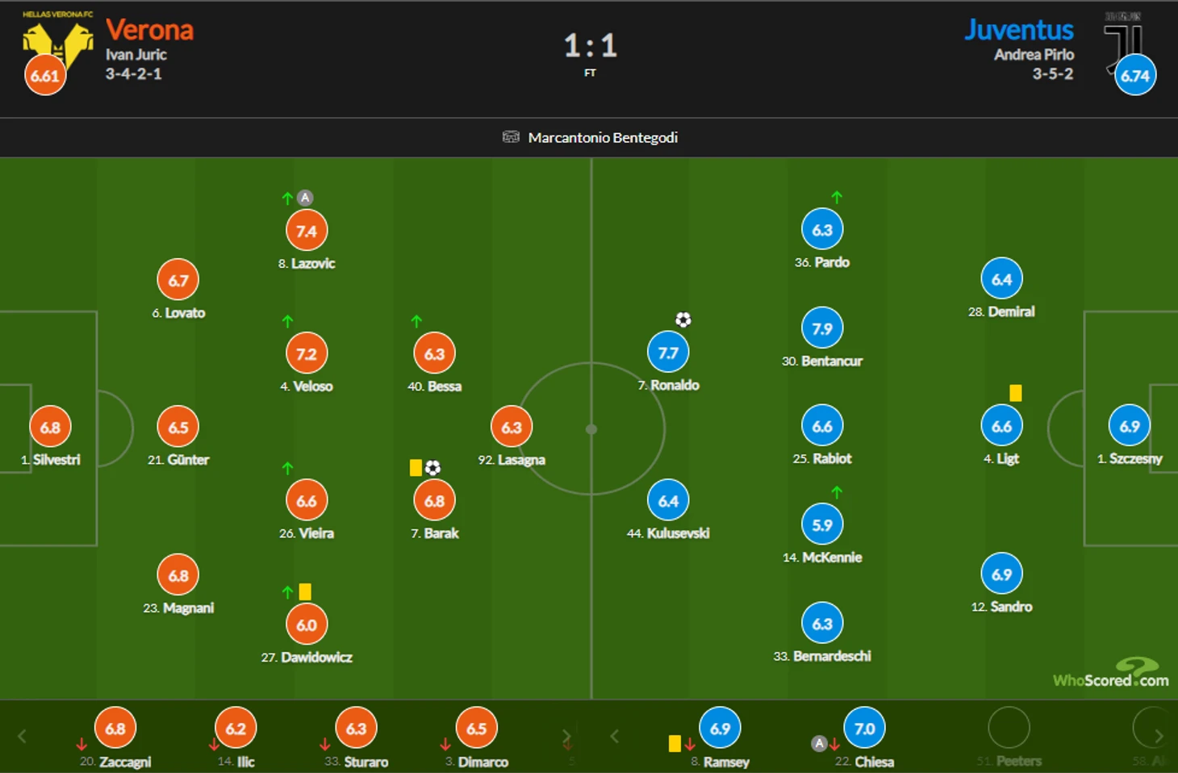Select Barak's 6.8 rating circle
1178x773 pixels.
click(434, 500)
